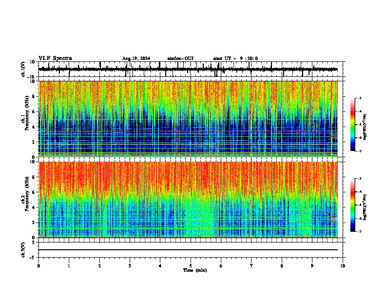
Task: Click the "6" kHz tick on ch.1 frequency axis
Action: click(34, 112)
